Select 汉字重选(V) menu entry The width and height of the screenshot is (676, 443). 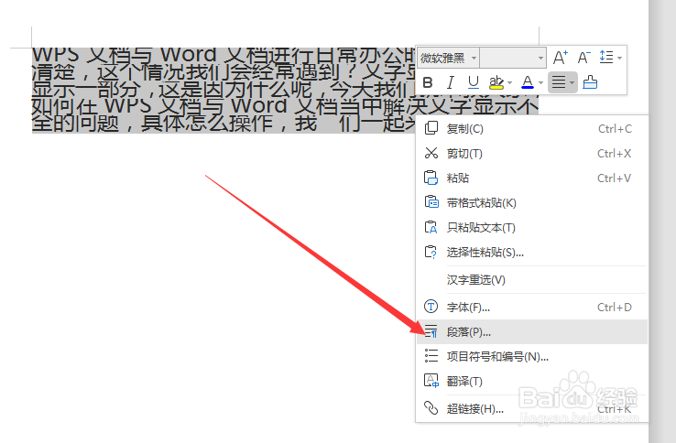(x=531, y=280)
